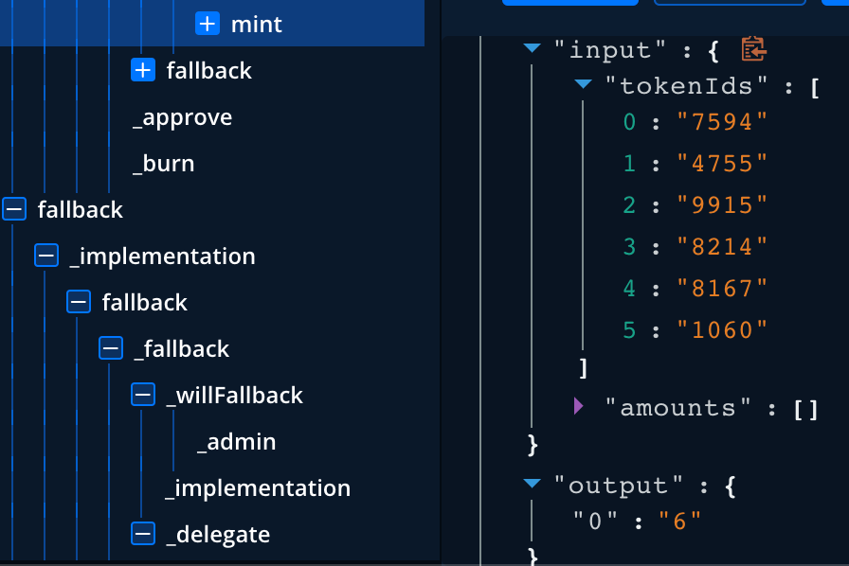
Task: Collapse the nested fallback minus icon
Action: 79,302
